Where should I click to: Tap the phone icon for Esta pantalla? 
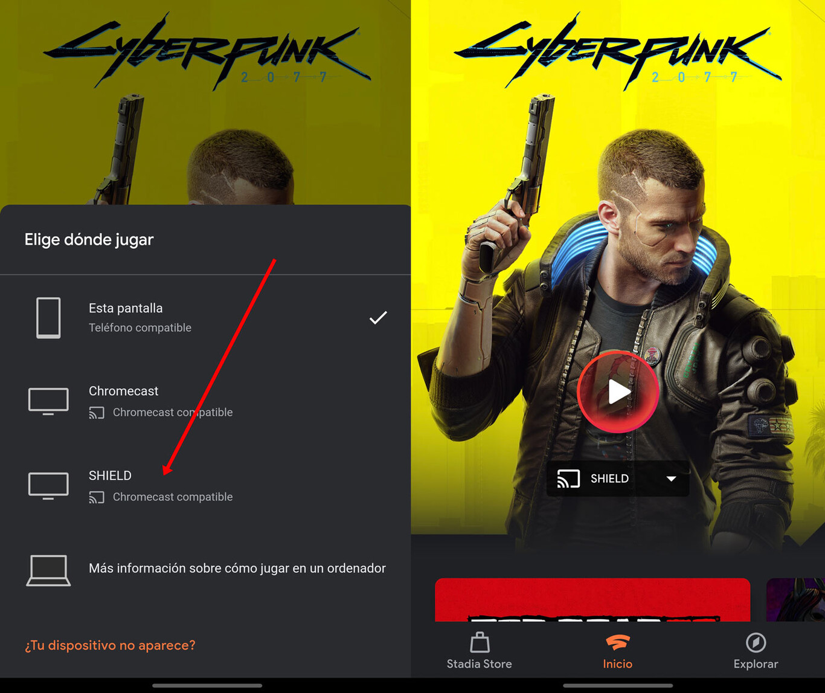(48, 318)
